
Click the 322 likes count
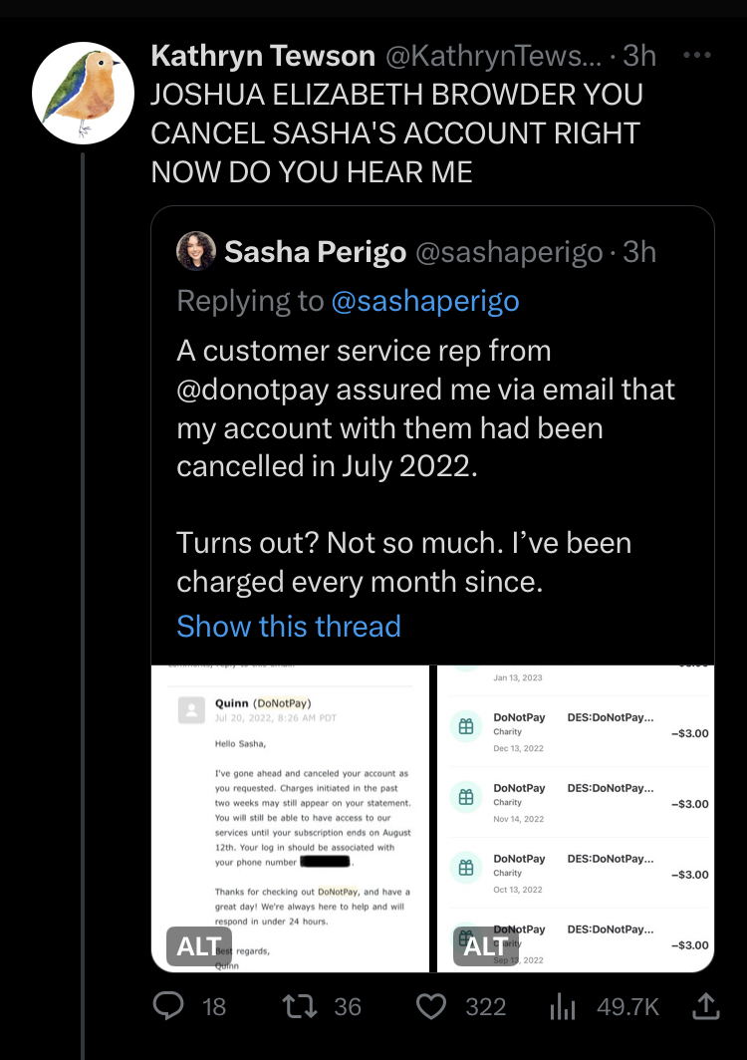[486, 1006]
